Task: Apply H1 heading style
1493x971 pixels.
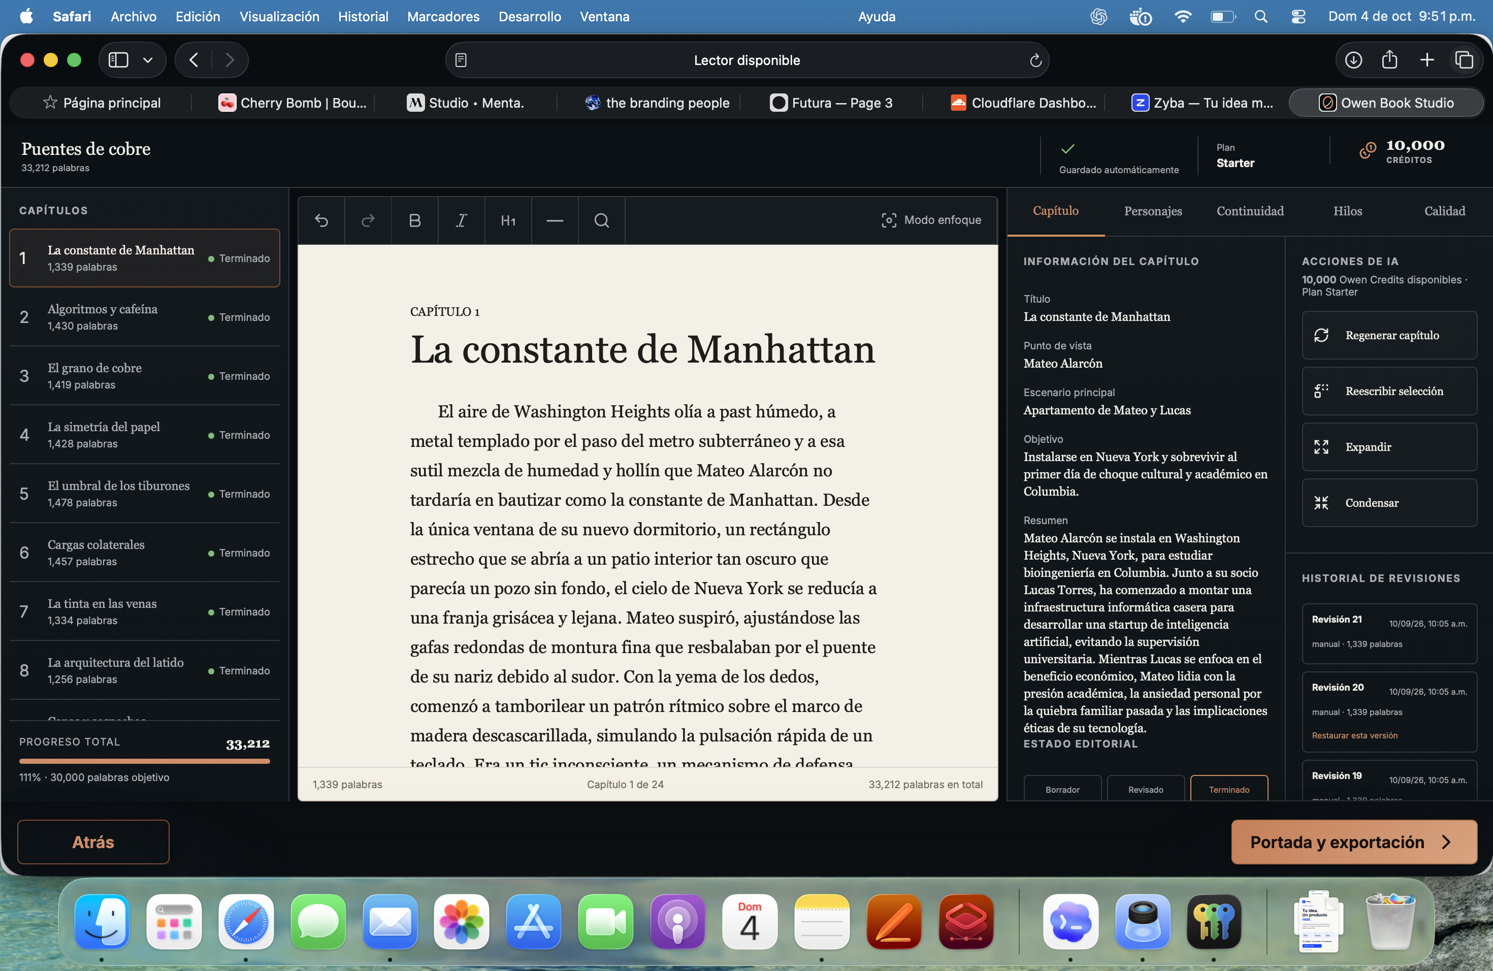Action: click(x=508, y=220)
